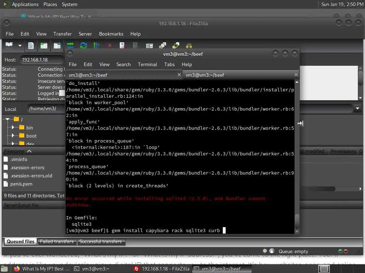The height and width of the screenshot is (273, 365).
Task: Sort remote files by Permissions column
Action: click(343, 151)
